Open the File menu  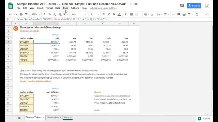tap(18, 8)
